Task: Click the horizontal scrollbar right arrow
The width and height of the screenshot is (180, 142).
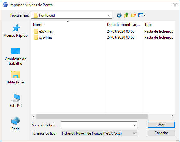Action: click(x=173, y=116)
